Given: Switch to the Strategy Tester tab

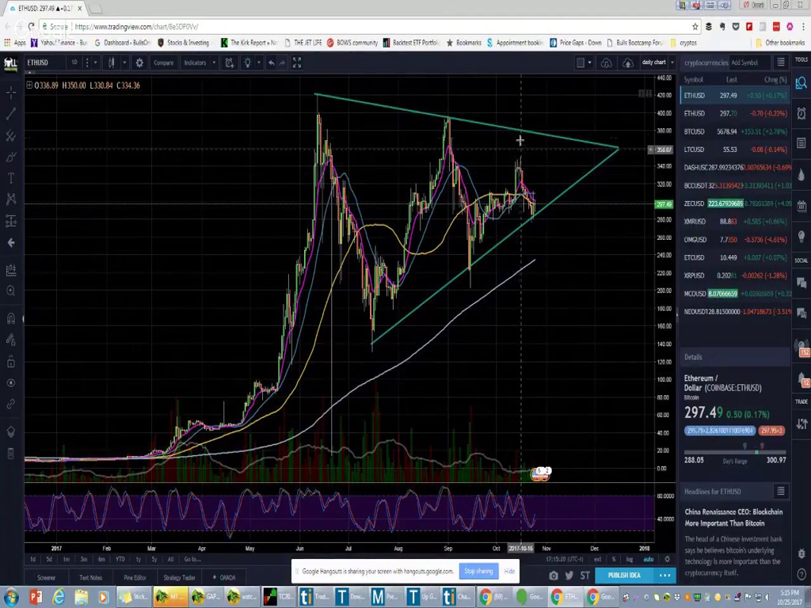Looking at the screenshot, I should coord(179,577).
